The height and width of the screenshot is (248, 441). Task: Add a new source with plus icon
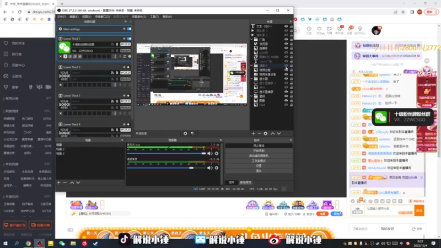[254, 133]
